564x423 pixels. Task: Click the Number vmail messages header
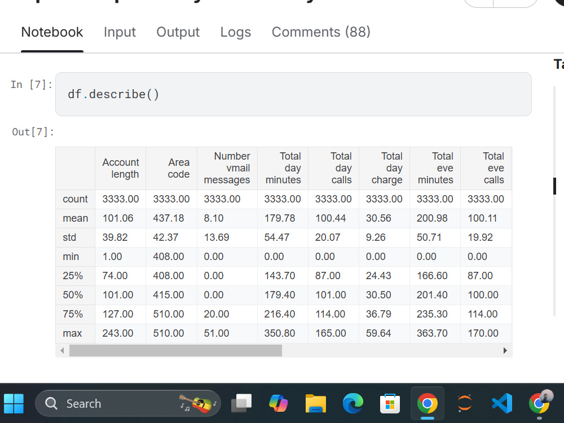pos(227,168)
